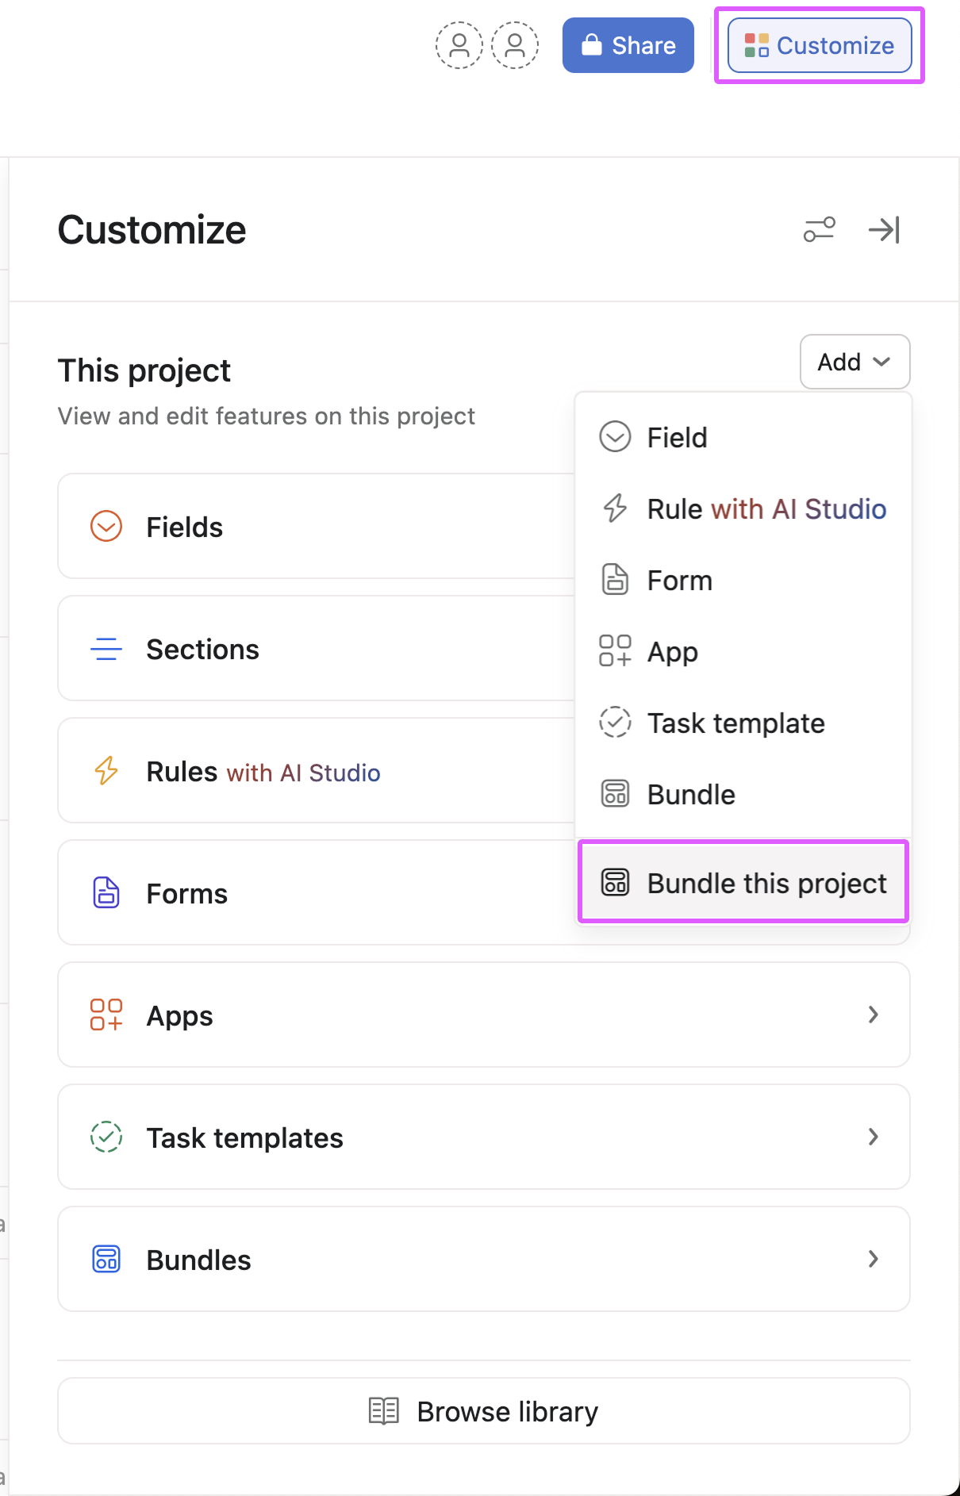This screenshot has width=960, height=1496.
Task: Select the Fields icon in the Customize panel
Action: coord(106,526)
